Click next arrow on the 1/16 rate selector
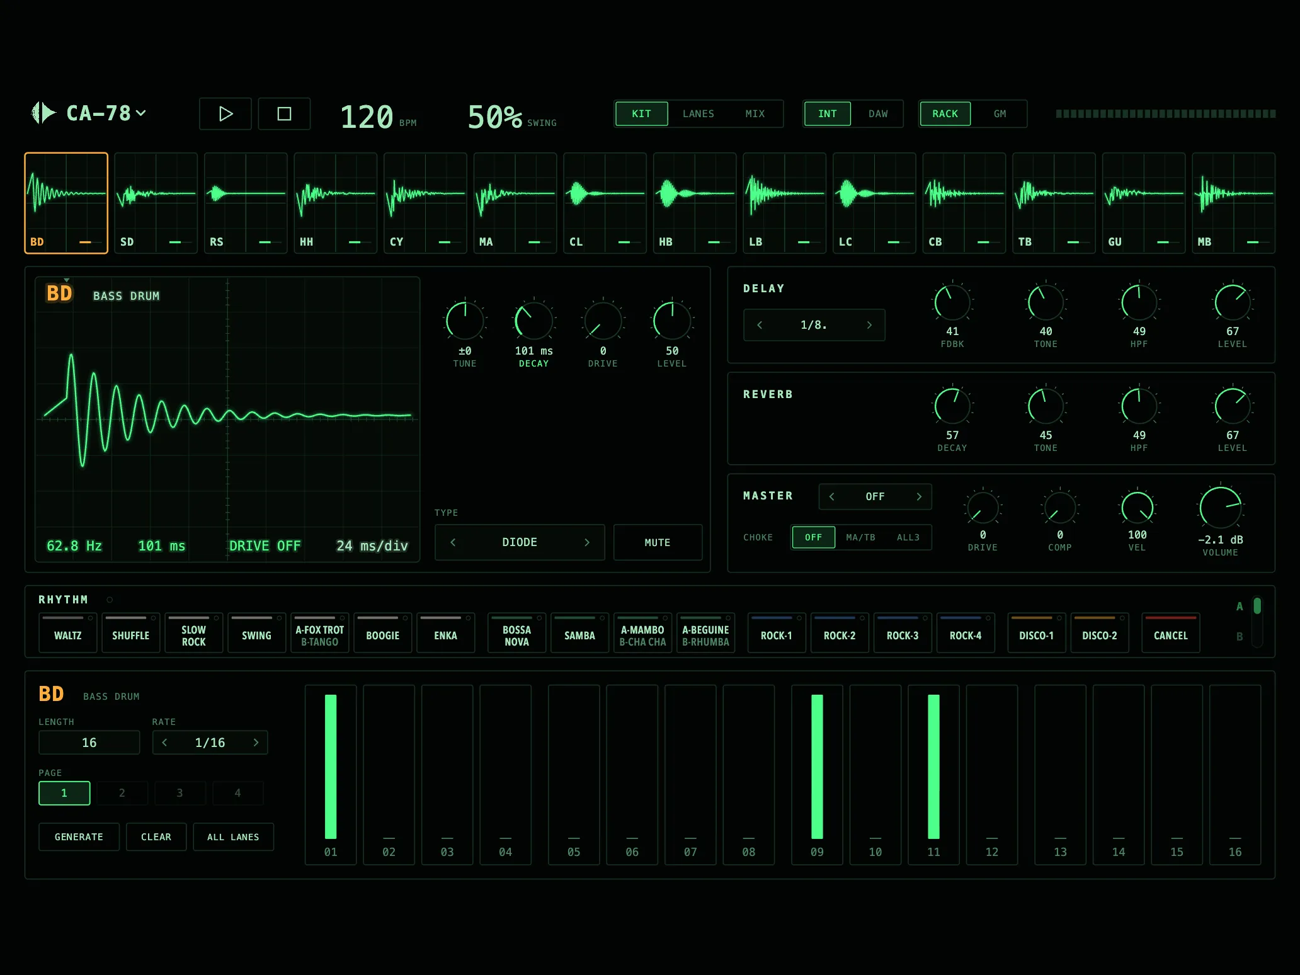 coord(256,743)
